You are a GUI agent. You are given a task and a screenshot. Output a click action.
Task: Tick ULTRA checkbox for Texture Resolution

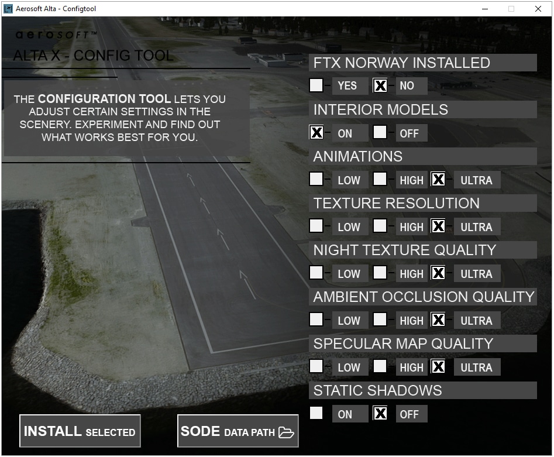438,226
